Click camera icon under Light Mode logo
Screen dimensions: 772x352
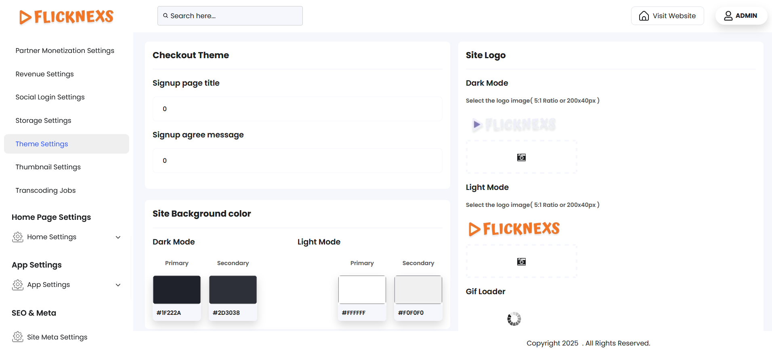[x=521, y=261]
